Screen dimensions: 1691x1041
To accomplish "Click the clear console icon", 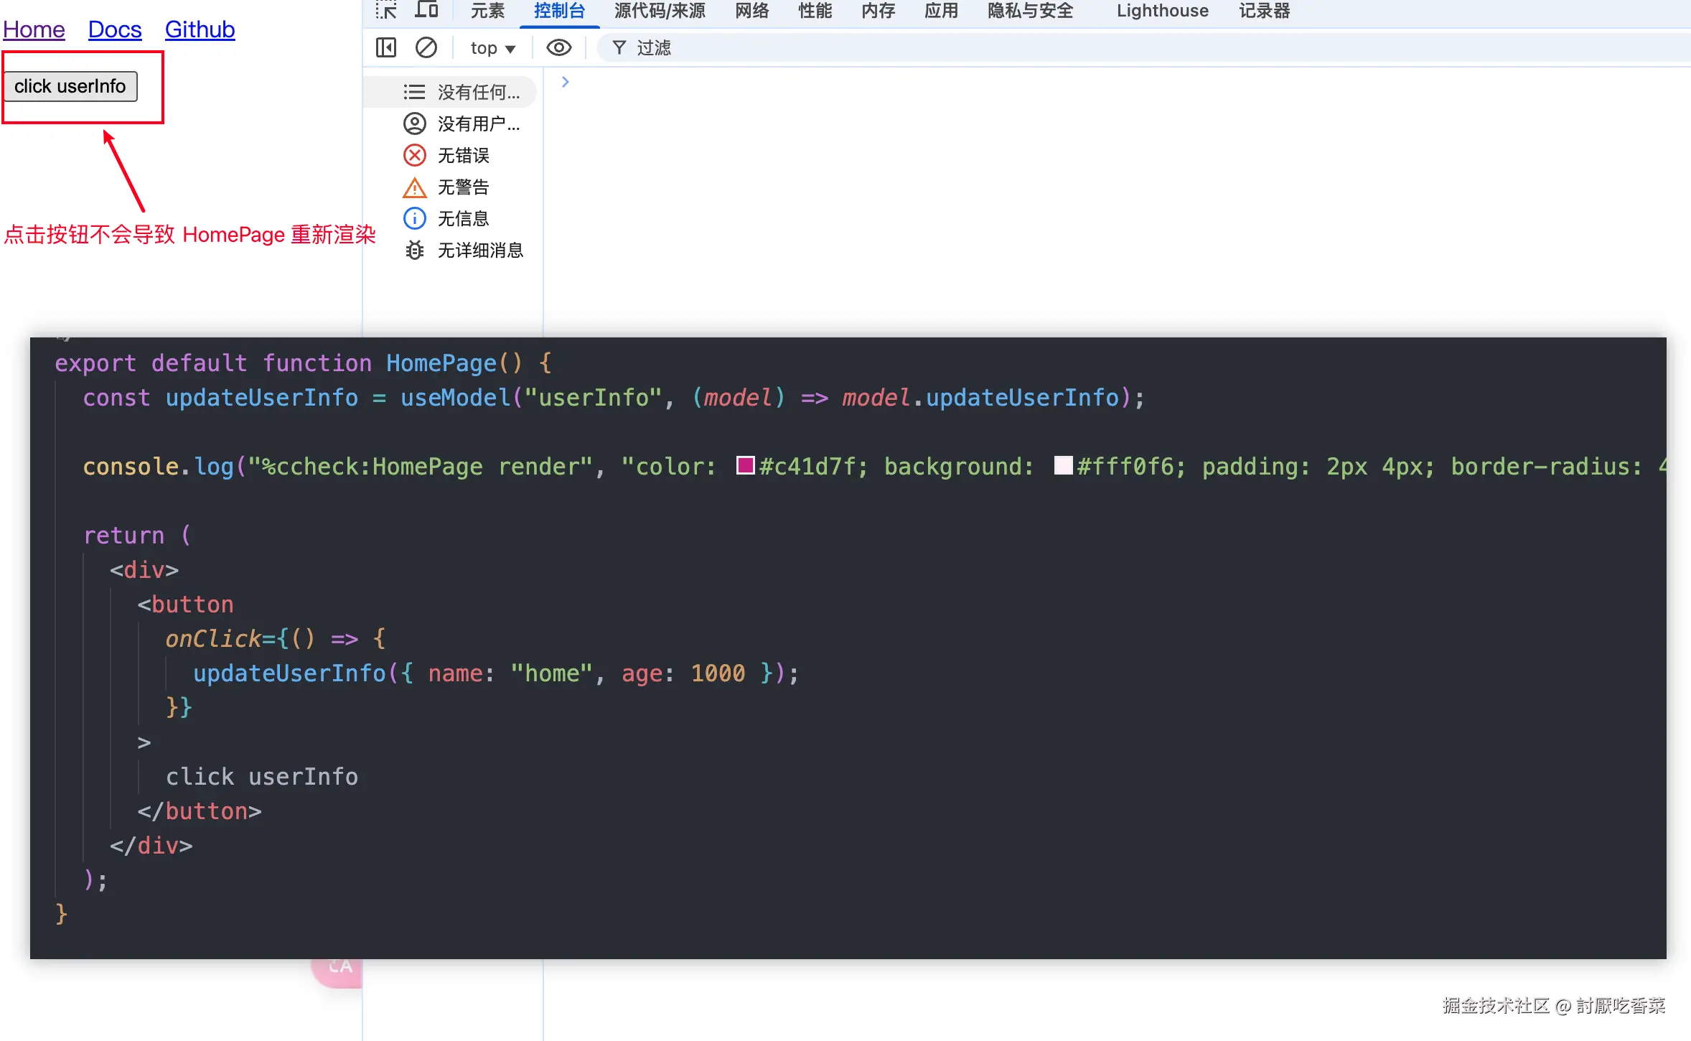I will (x=426, y=48).
